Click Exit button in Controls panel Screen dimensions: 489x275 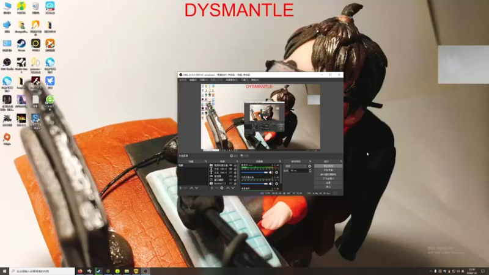click(328, 187)
